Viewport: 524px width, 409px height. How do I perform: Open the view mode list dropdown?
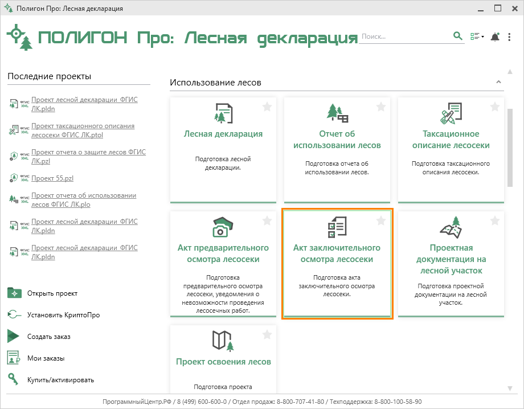tap(477, 36)
